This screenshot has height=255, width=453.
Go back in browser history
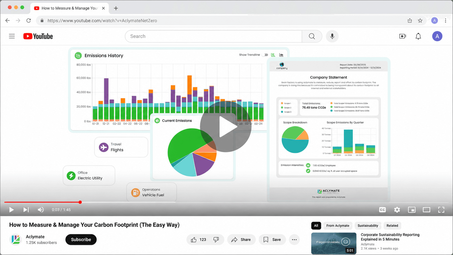click(8, 21)
